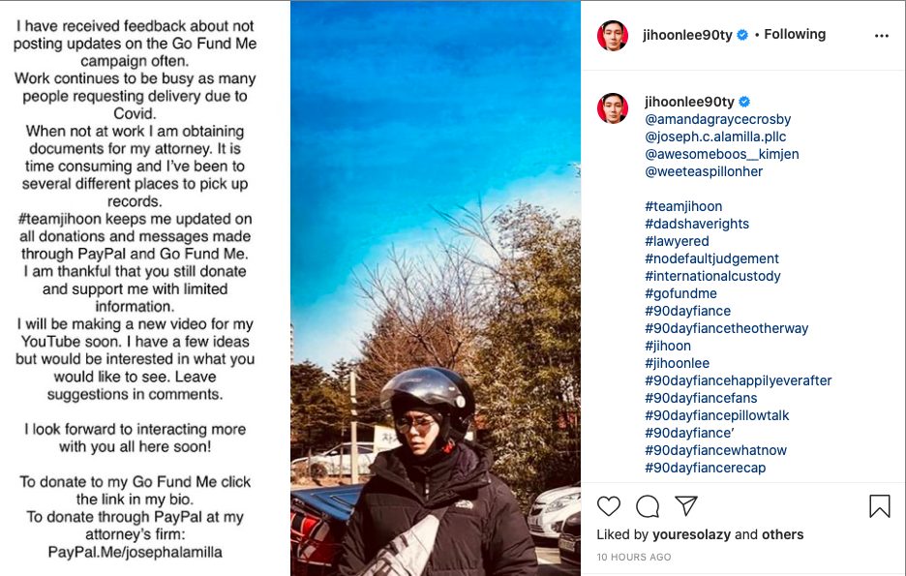Open the #teamjihoon hashtag
Screen dimensions: 906x576
coord(683,206)
